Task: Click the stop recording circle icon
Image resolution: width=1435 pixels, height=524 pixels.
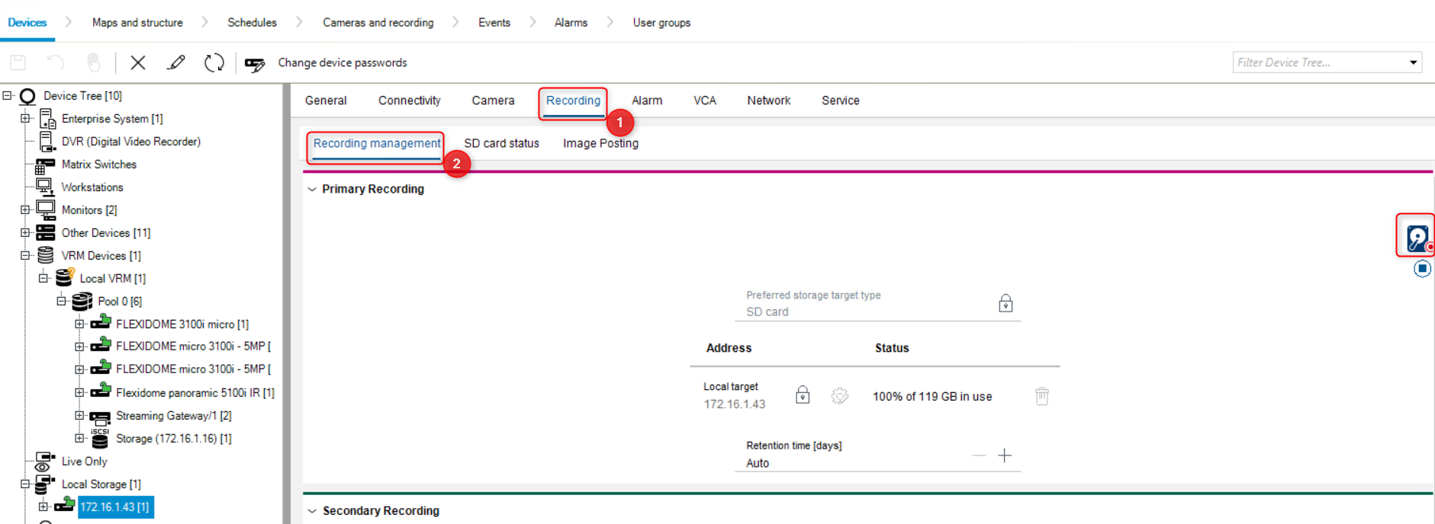Action: pos(1422,269)
